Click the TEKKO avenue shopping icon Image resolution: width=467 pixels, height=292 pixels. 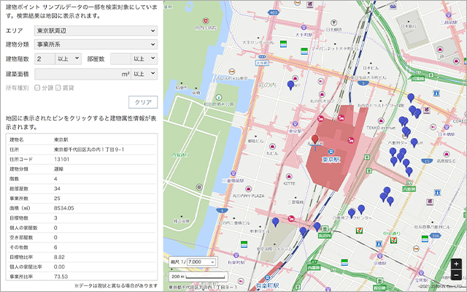coord(381,120)
